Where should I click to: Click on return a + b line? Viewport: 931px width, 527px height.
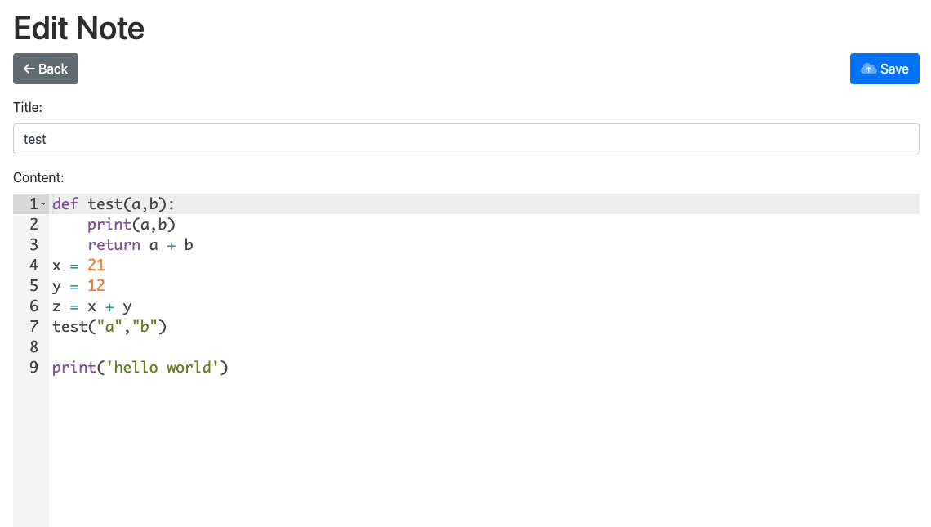tap(140, 245)
